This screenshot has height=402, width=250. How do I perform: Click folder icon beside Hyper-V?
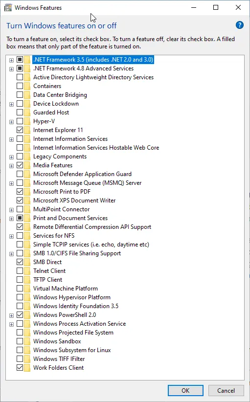[x=27, y=121]
